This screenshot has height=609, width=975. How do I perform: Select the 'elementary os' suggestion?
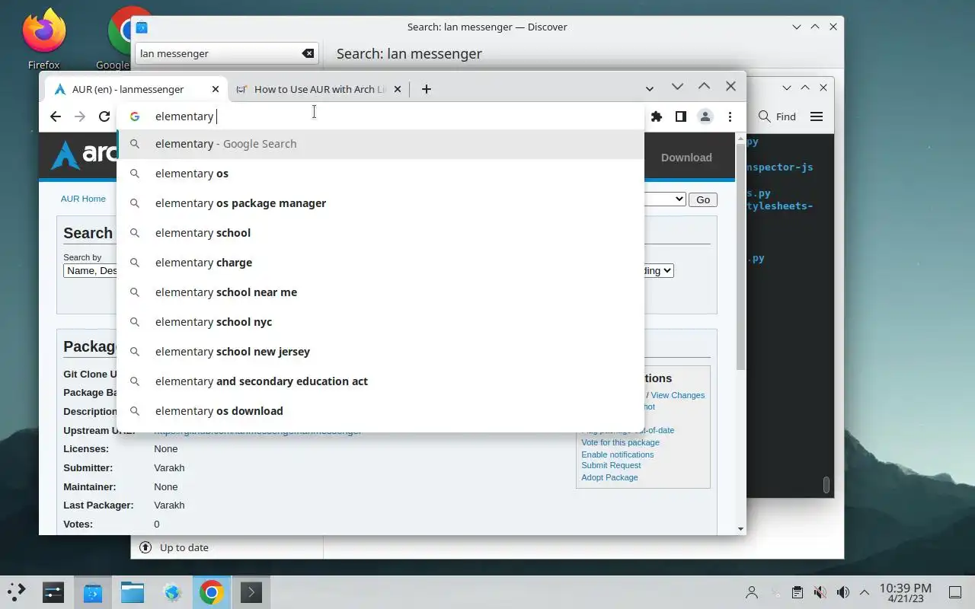(380, 174)
